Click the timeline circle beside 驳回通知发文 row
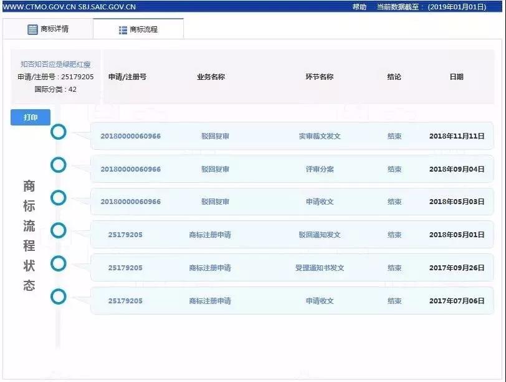506x382 pixels. point(59,232)
